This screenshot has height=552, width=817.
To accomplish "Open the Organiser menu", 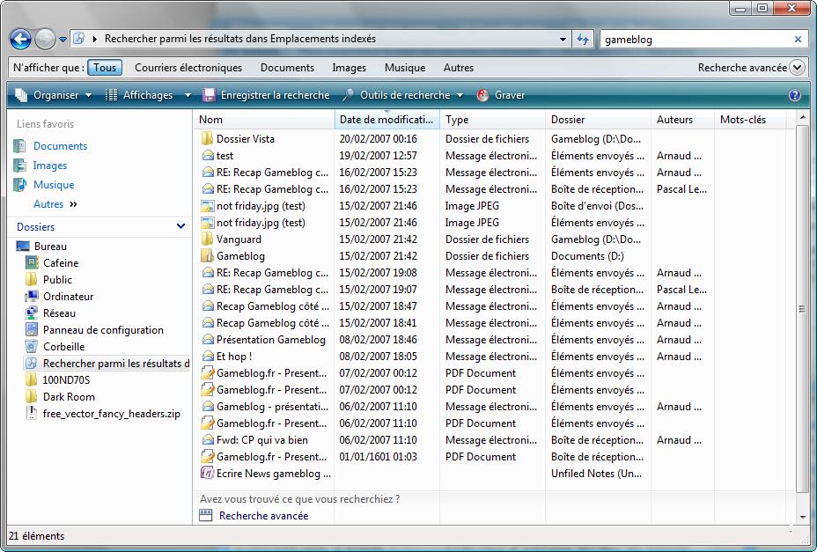I will (x=55, y=95).
